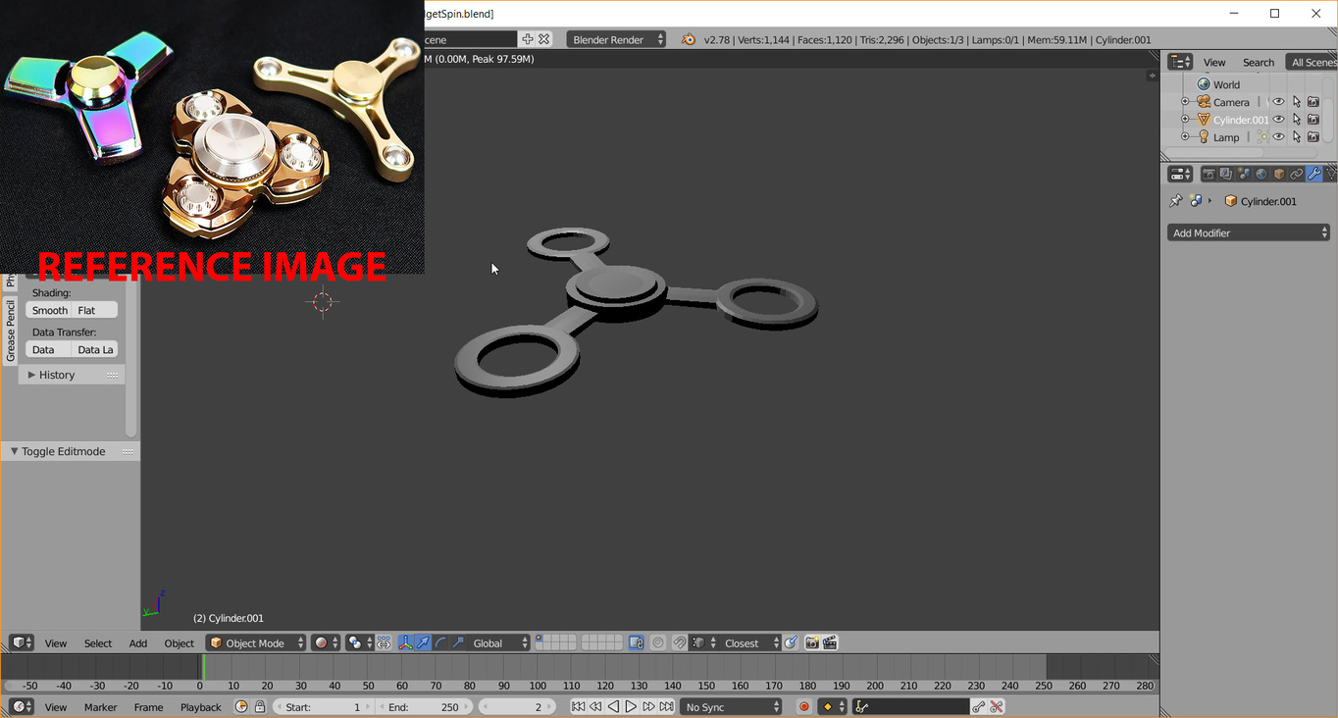Image resolution: width=1338 pixels, height=718 pixels.
Task: Toggle the use preview range clock icon
Action: (241, 707)
